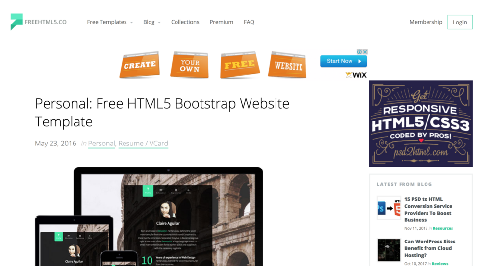This screenshot has width=502, height=266.
Task: Click the Start Now arrow icon in ad
Action: pyautogui.click(x=360, y=61)
